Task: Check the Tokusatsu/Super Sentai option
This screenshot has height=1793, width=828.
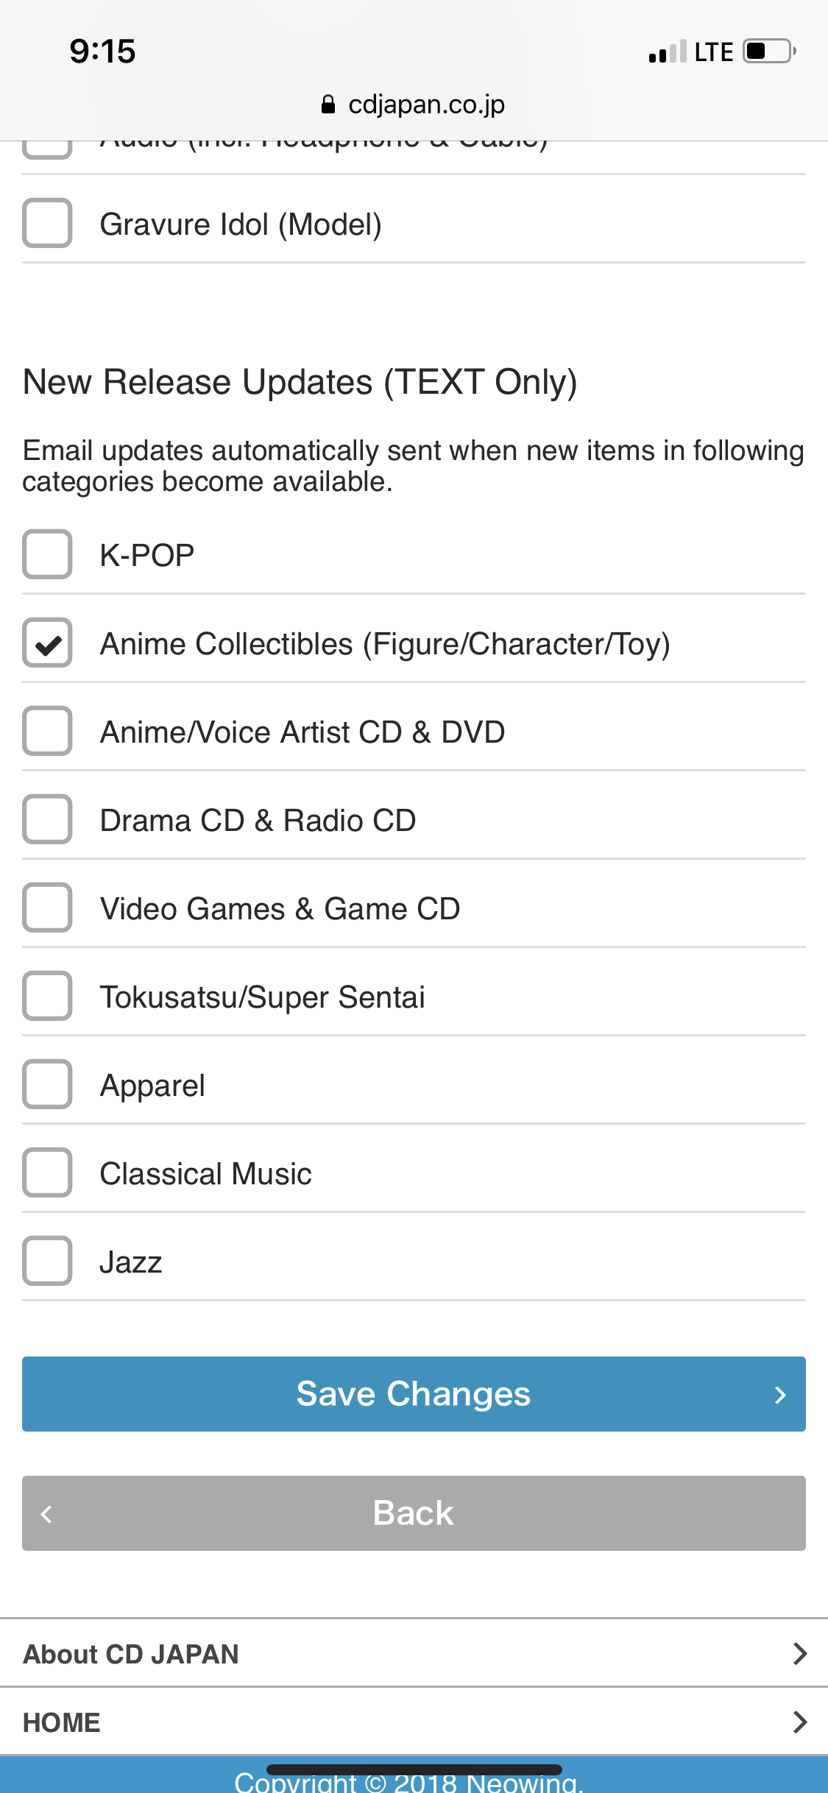Action: pos(47,996)
